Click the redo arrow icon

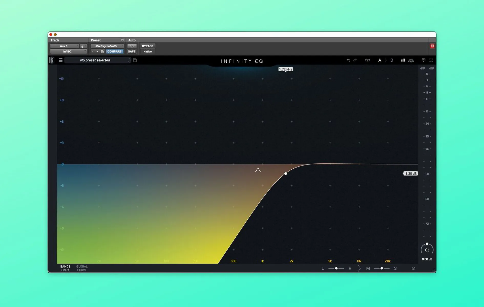point(355,60)
